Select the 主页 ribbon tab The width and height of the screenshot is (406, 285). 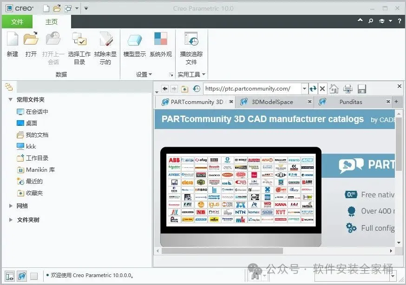(x=52, y=22)
